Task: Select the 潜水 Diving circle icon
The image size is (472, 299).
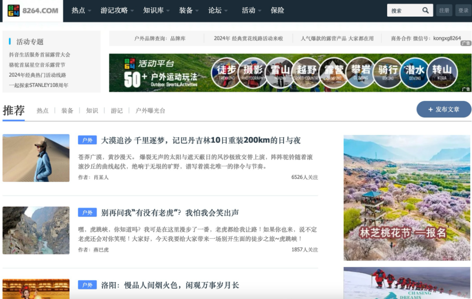Action: pyautogui.click(x=415, y=73)
